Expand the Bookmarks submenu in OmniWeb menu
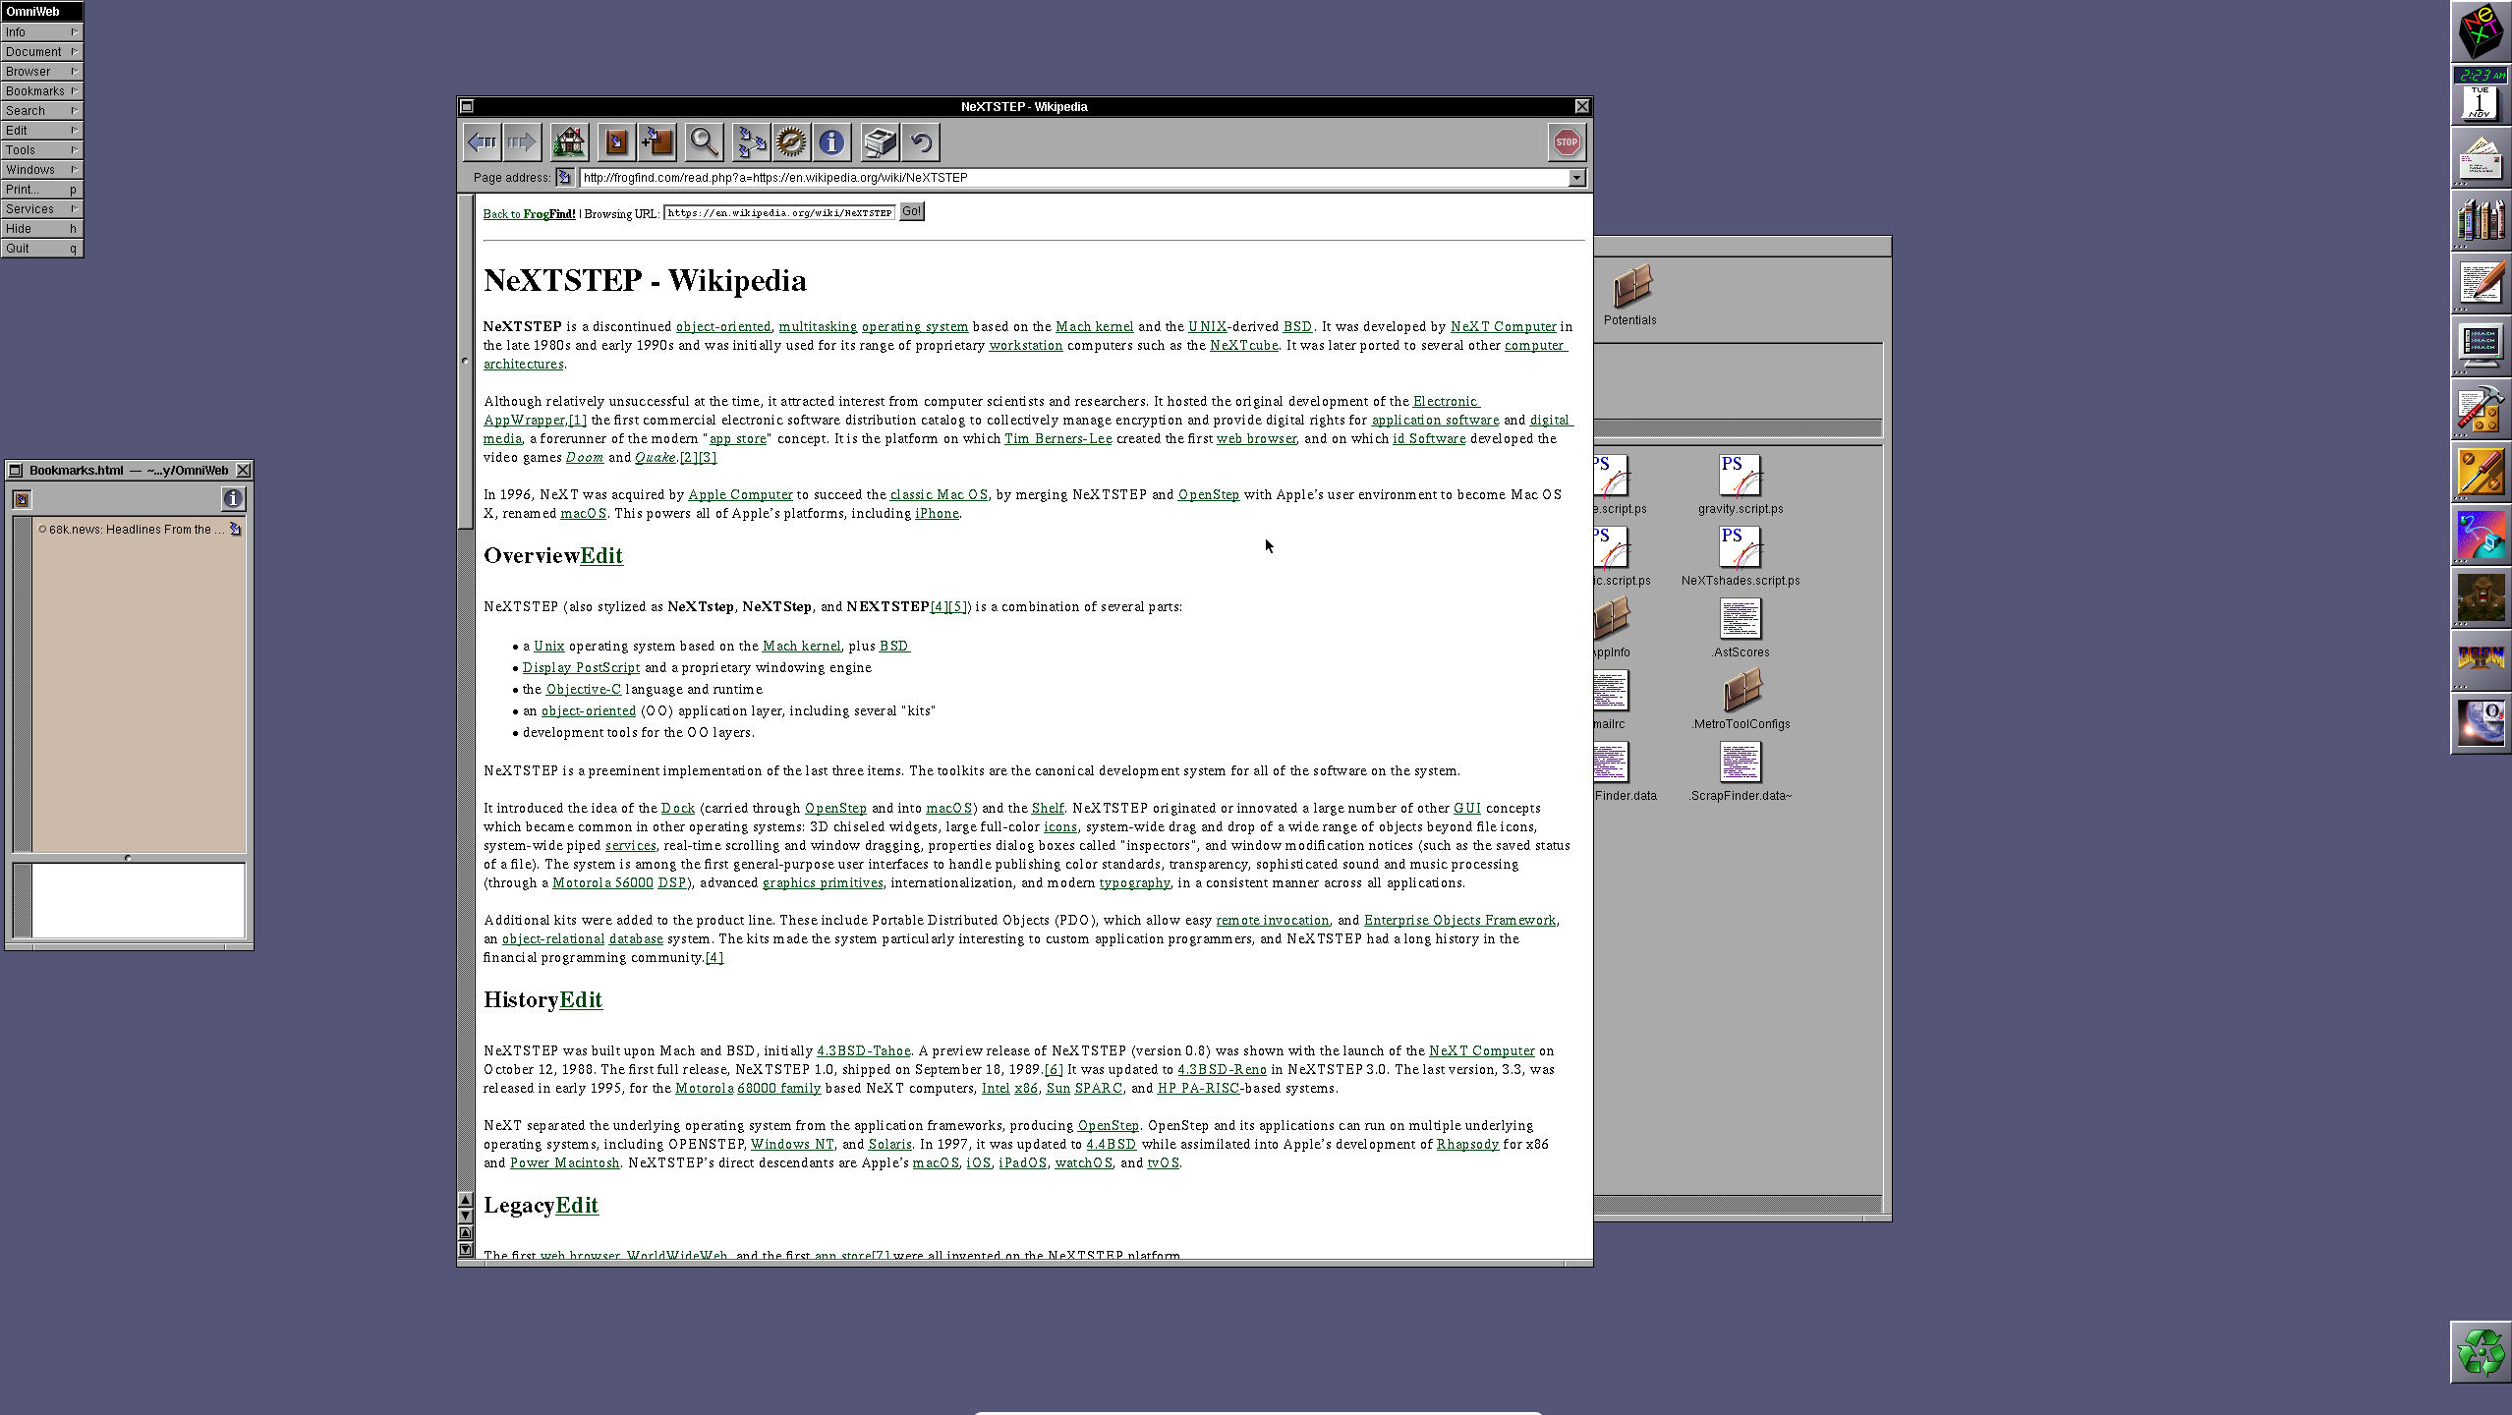Screen dimensions: 2512x1415 point(41,91)
